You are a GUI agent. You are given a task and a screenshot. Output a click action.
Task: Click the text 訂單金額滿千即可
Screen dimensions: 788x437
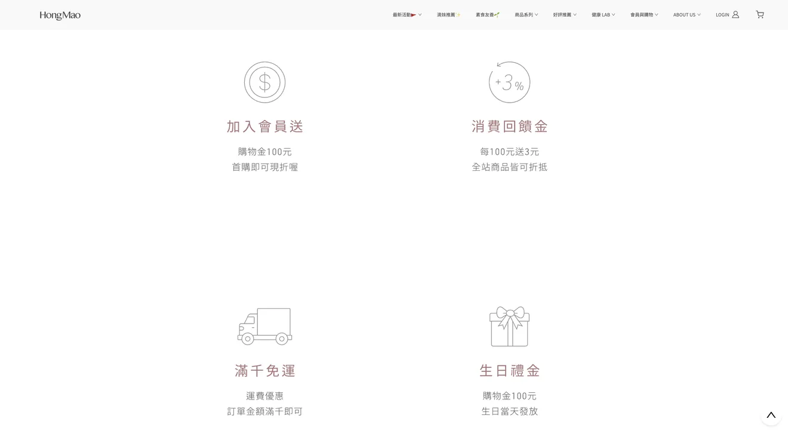point(265,411)
